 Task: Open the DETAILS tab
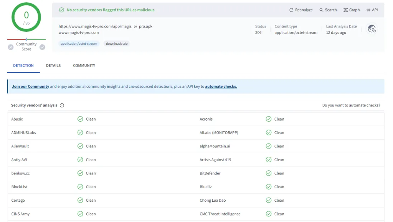[x=53, y=65]
